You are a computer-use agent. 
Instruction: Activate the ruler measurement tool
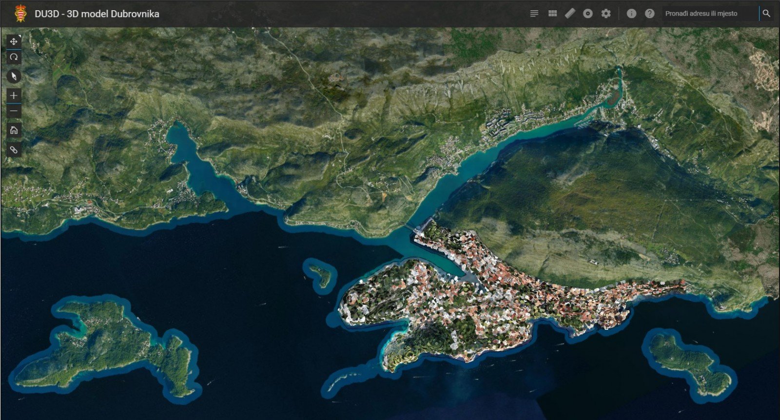click(570, 14)
